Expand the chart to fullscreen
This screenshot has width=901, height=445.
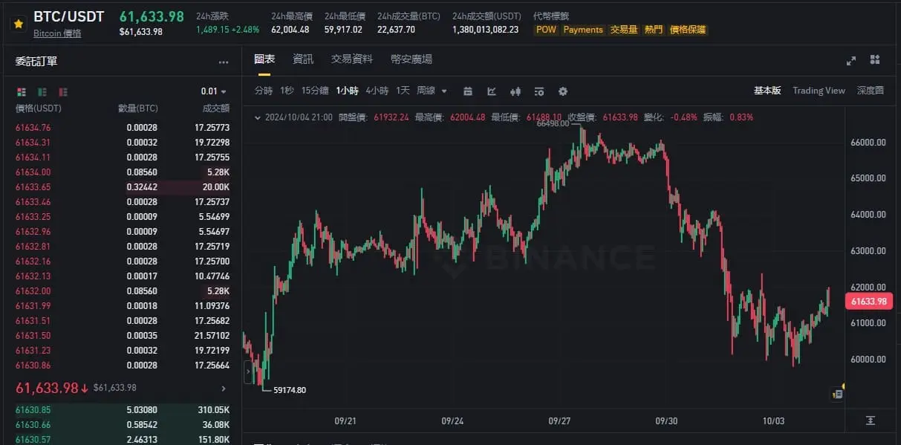pyautogui.click(x=851, y=60)
